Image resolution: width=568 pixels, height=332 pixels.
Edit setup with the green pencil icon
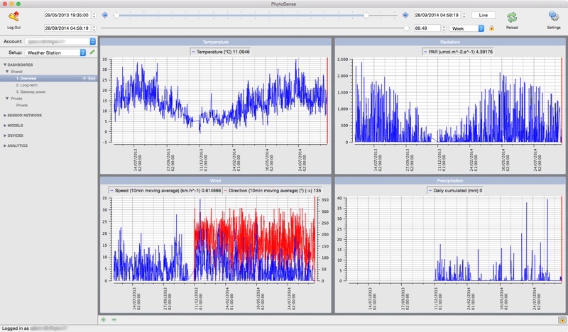(x=92, y=52)
